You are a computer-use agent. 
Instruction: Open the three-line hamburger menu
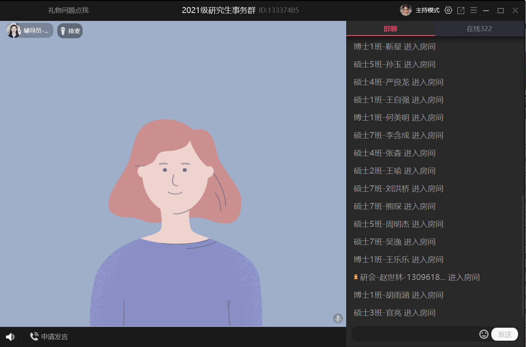(473, 10)
